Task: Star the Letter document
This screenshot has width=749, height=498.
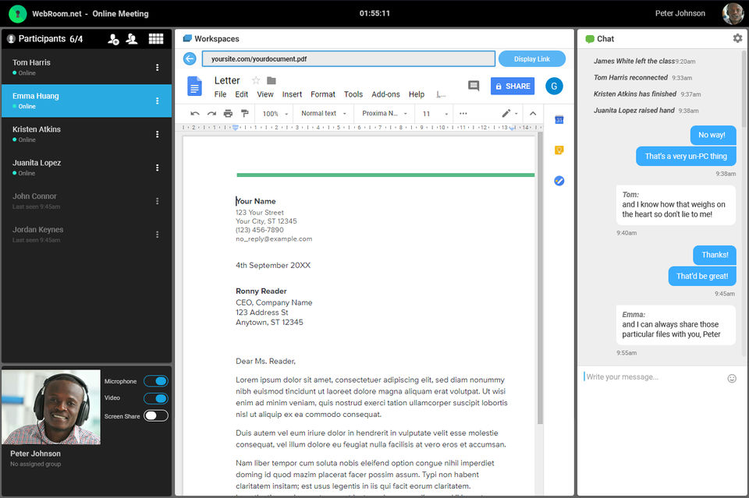Action: click(x=256, y=80)
